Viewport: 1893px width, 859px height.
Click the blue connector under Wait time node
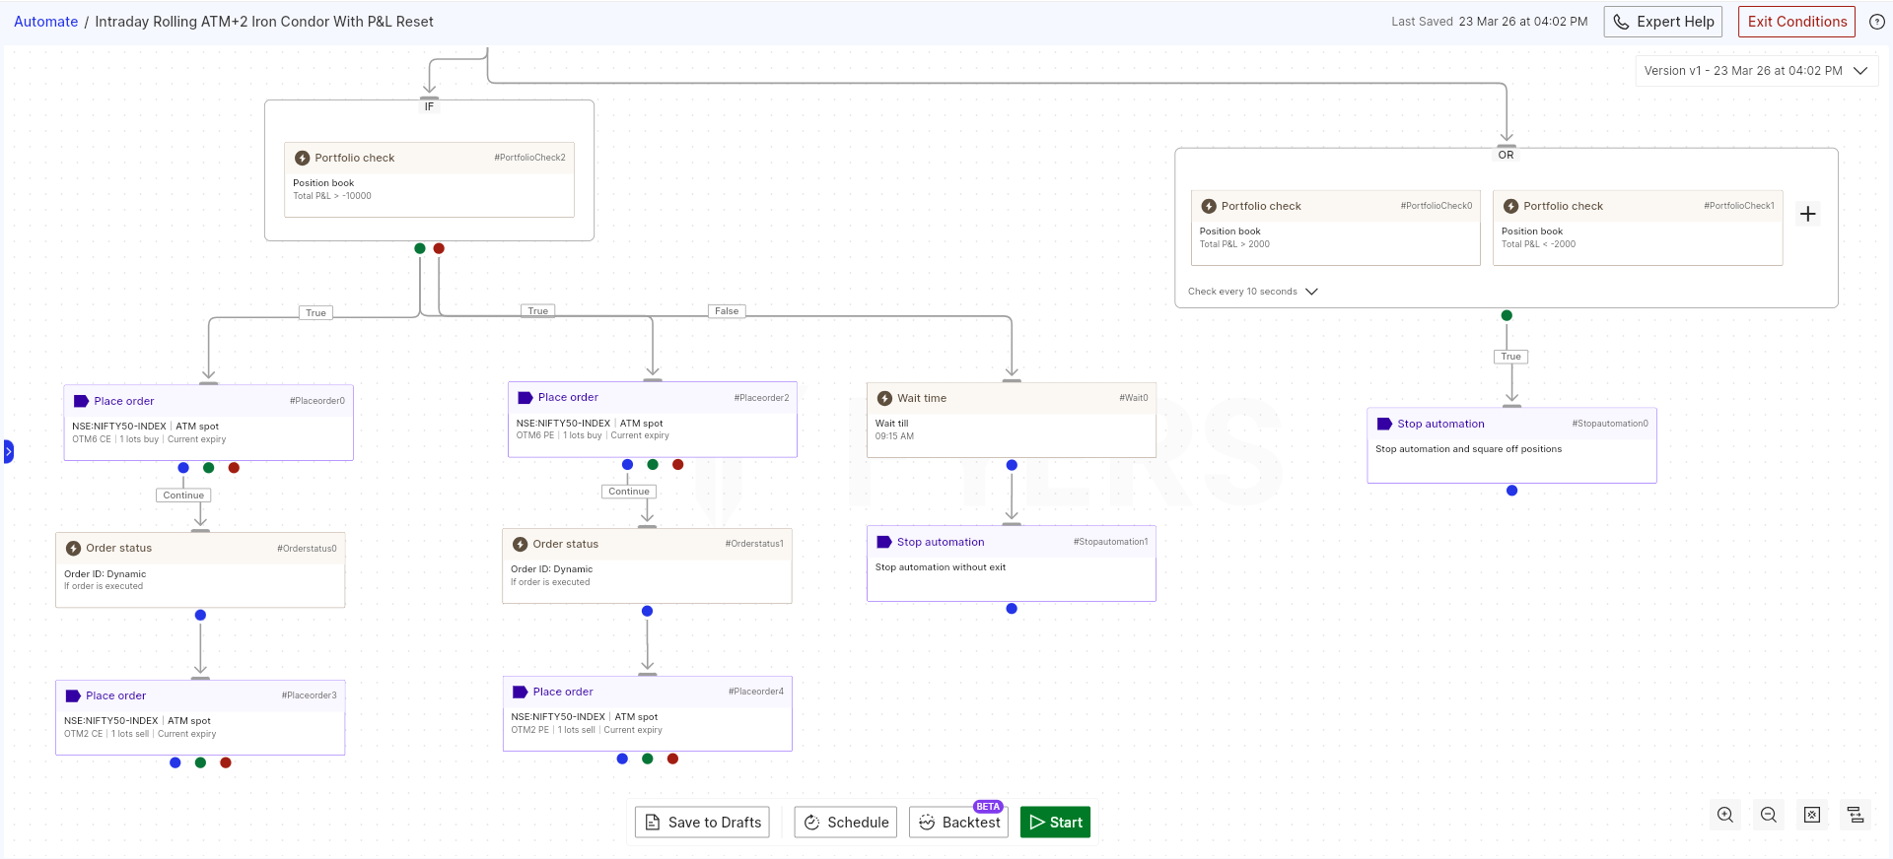tap(1012, 465)
